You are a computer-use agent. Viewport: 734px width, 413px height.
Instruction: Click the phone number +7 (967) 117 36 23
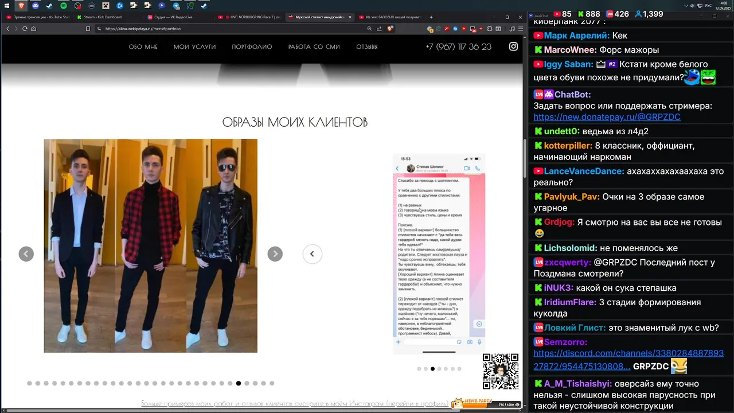click(458, 47)
